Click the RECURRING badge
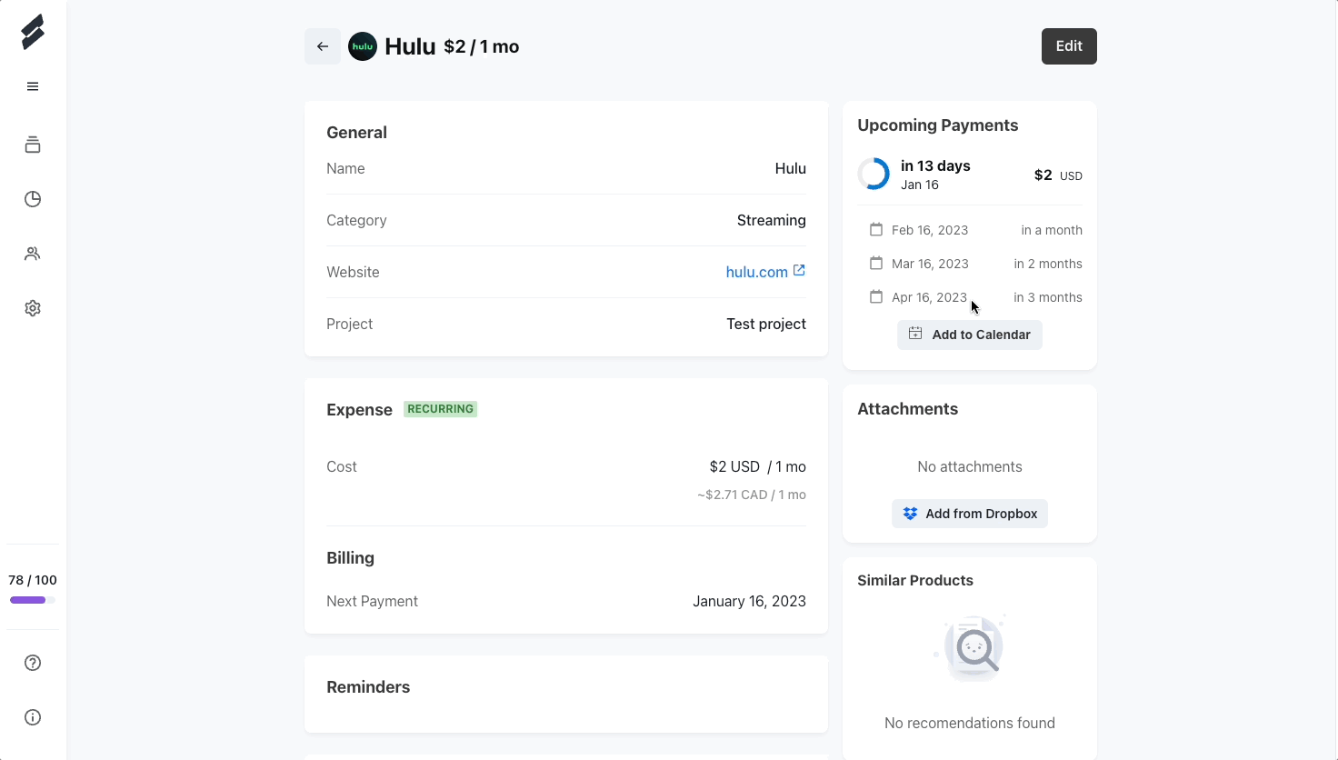 [440, 409]
